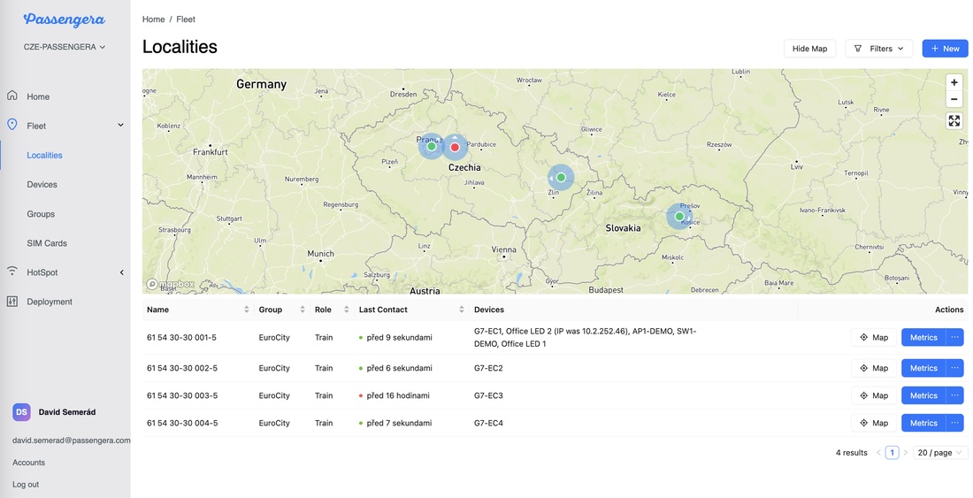
Task: Create a New locality
Action: point(944,49)
